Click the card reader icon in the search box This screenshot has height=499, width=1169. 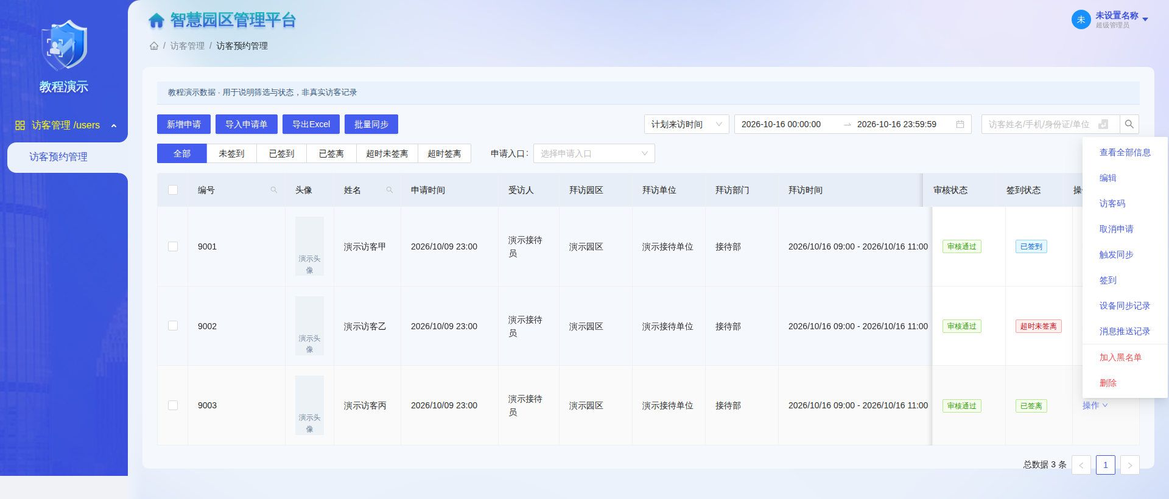click(1103, 124)
